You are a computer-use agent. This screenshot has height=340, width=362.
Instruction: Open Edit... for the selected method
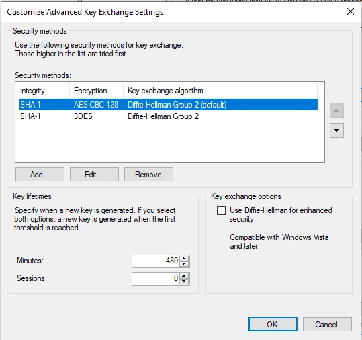pos(94,175)
